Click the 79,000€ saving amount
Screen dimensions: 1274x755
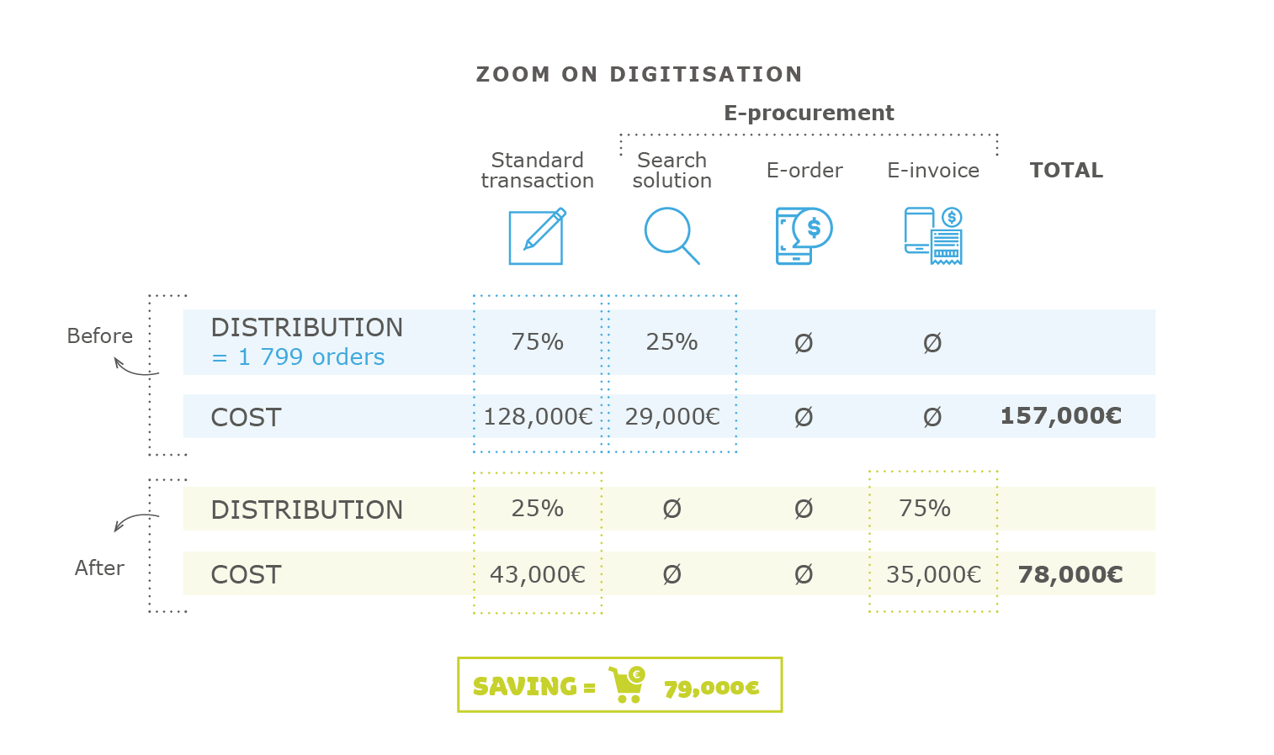(x=711, y=688)
